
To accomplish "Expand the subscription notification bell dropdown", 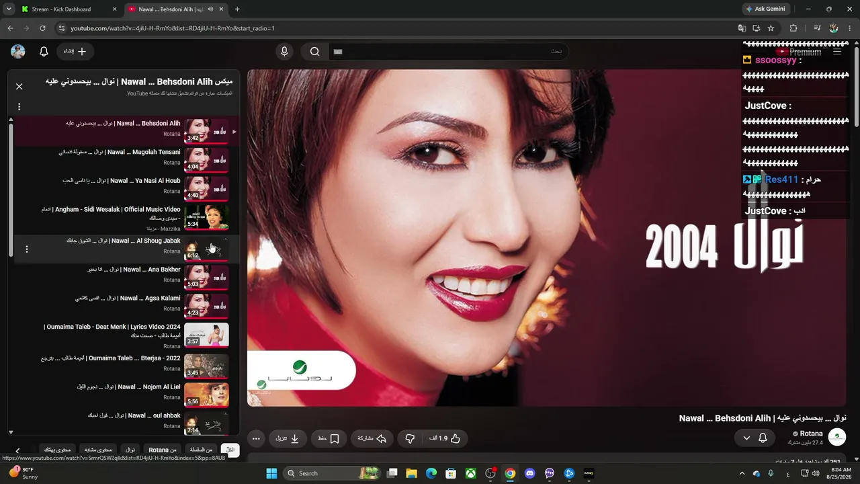I will click(x=755, y=438).
